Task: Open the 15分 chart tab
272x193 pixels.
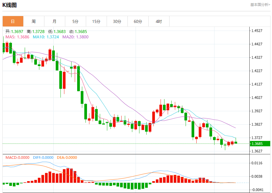Action: tap(96, 21)
